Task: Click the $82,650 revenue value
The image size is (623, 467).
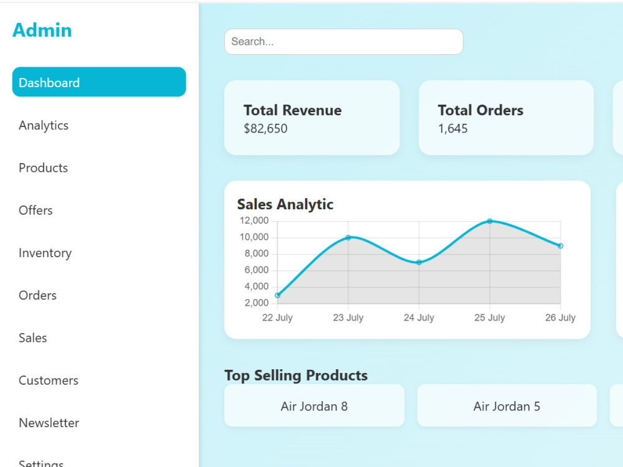Action: 265,129
